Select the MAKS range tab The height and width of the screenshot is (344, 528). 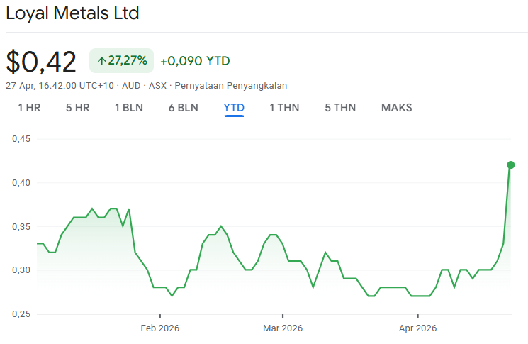(397, 108)
